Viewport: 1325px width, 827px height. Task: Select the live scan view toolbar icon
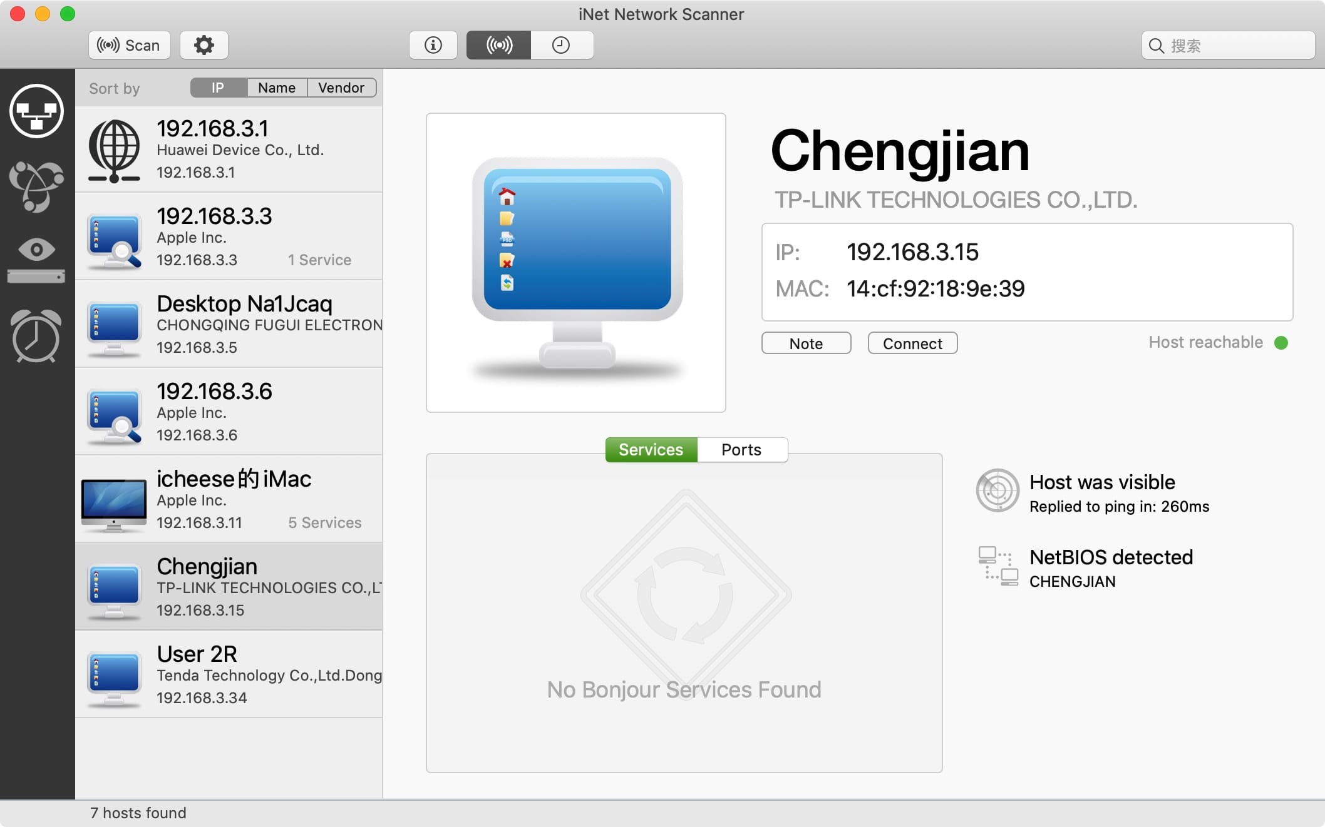(499, 45)
